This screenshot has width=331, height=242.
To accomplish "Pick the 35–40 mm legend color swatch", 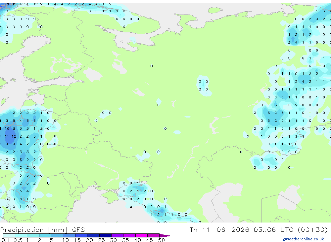I will tap(129, 235).
